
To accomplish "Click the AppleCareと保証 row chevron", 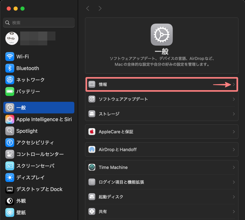I will (234, 132).
